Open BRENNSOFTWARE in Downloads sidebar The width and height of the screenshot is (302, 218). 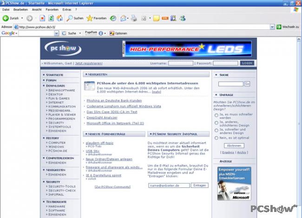point(62,90)
